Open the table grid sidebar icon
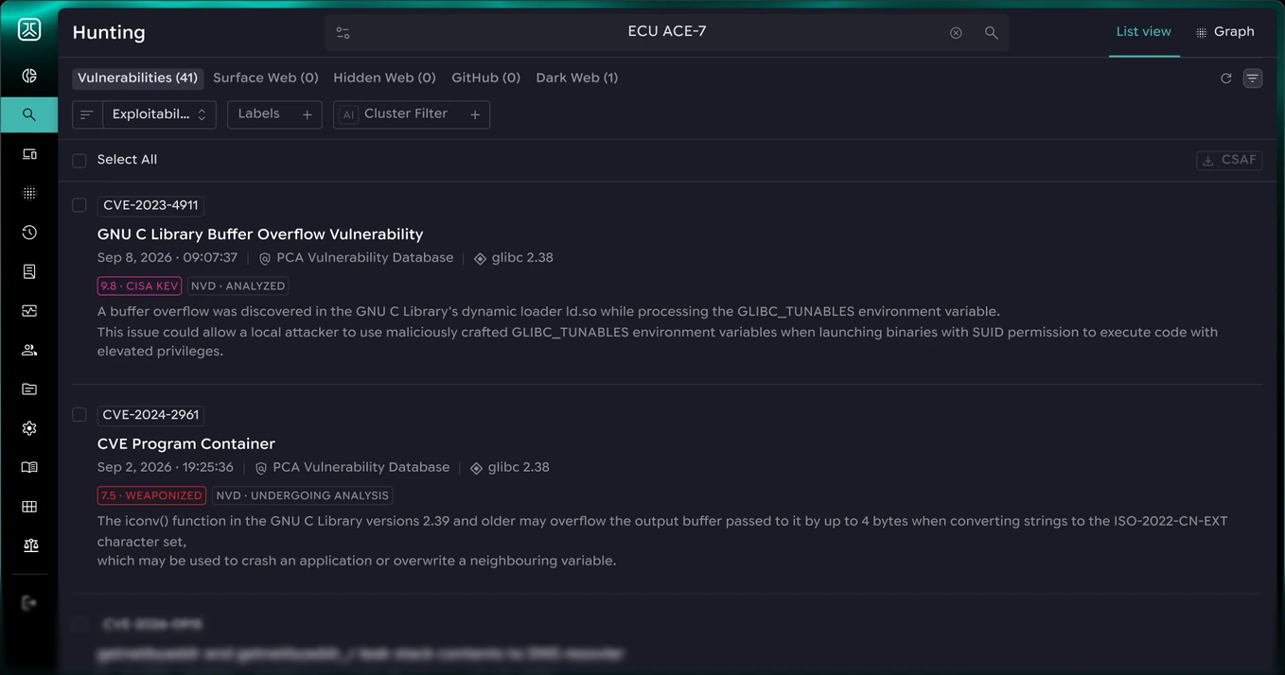The height and width of the screenshot is (675, 1285). (29, 507)
